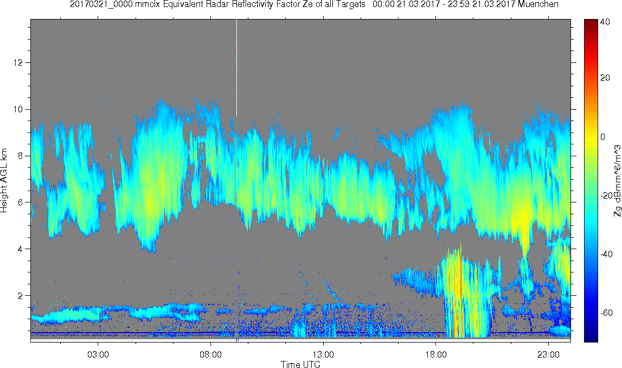Click the plot title text mentioning Muenchen

click(x=314, y=4)
